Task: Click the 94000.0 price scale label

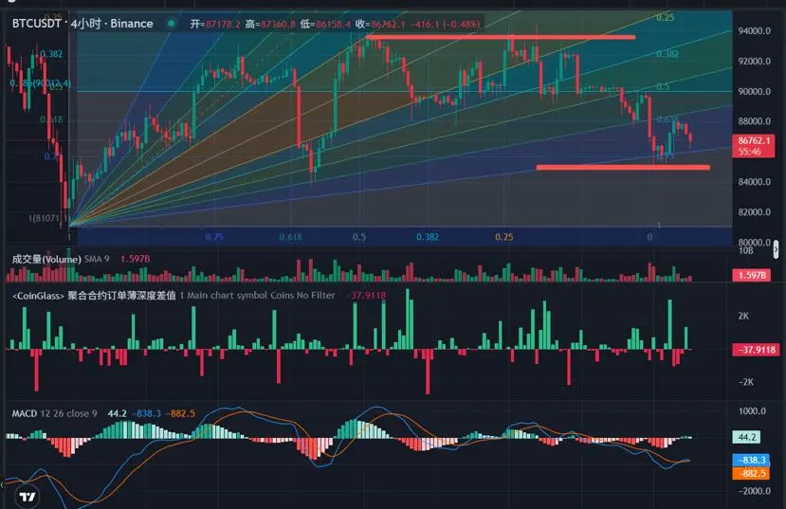Action: click(x=755, y=31)
